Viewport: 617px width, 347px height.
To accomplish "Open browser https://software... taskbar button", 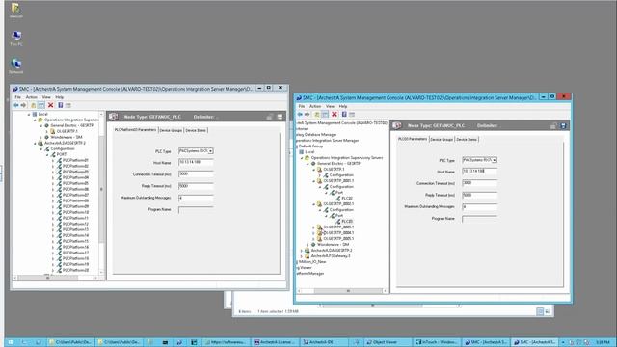I will coord(227,342).
